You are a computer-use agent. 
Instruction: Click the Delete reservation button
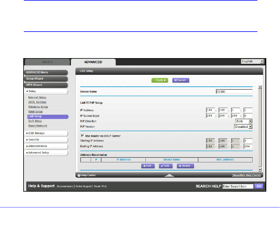pos(185,166)
